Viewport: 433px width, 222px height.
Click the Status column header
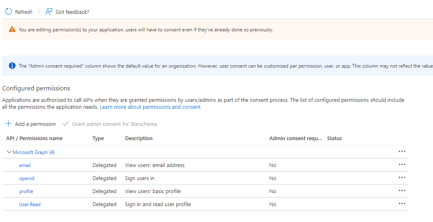tap(334, 138)
